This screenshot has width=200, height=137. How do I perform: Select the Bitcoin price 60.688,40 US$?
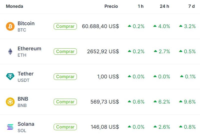[100, 26]
